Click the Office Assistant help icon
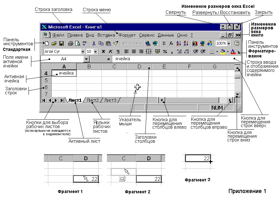The image size is (279, 203). click(237, 43)
